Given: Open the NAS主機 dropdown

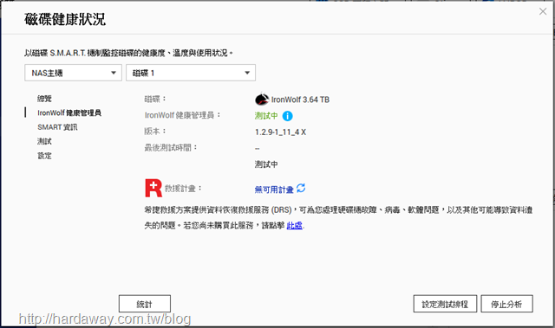Looking at the screenshot, I should 73,73.
